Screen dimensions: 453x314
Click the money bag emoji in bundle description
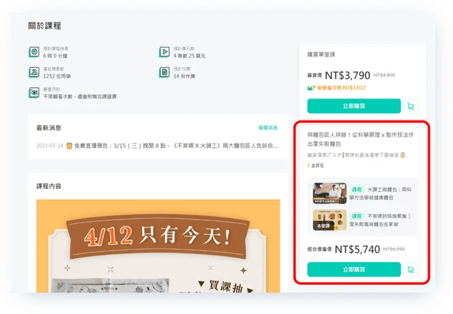click(x=403, y=155)
